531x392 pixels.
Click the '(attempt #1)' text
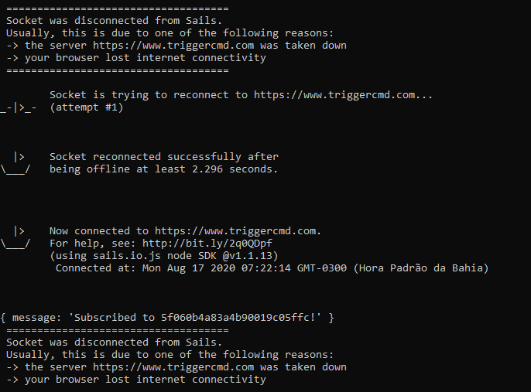coord(87,107)
